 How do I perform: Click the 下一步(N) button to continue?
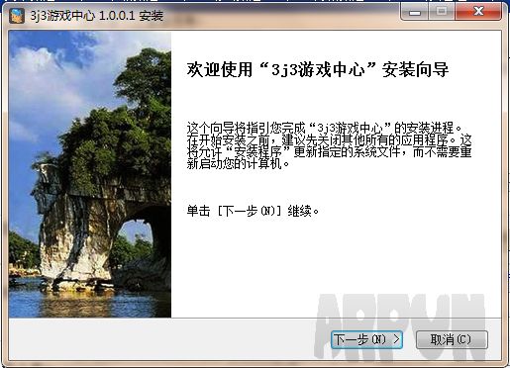[x=366, y=339]
